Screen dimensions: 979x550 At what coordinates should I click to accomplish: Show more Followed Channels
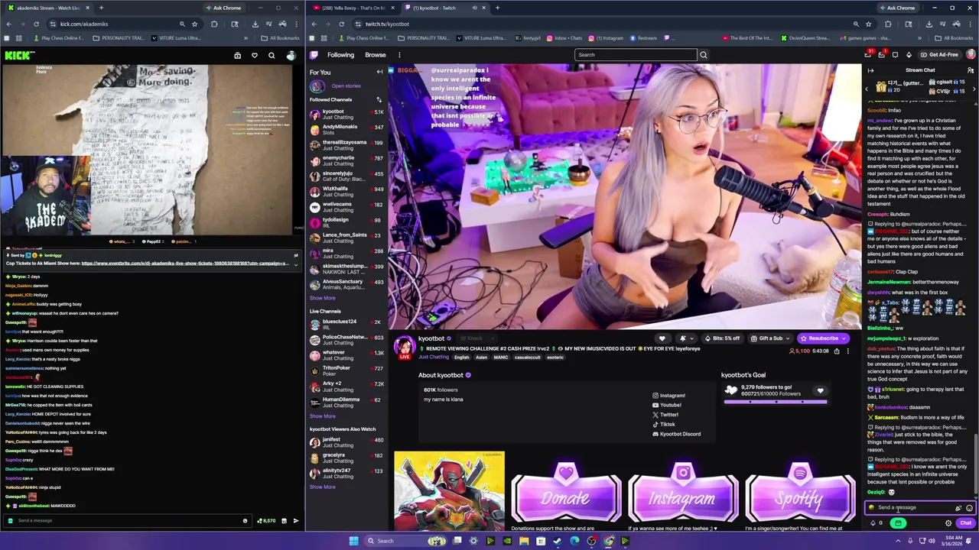tap(322, 298)
